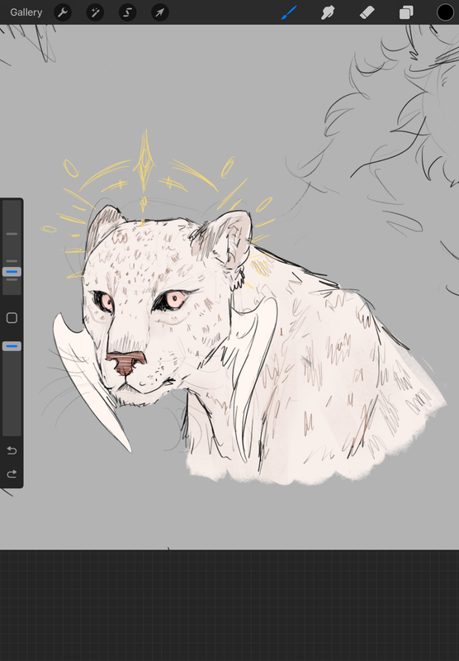Open the Actions wrench menu
This screenshot has height=661, width=459.
(63, 12)
